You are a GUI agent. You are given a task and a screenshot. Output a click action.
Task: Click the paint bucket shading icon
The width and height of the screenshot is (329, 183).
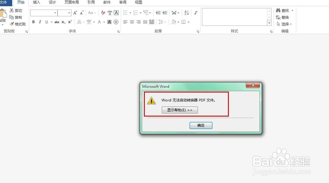(x=173, y=22)
